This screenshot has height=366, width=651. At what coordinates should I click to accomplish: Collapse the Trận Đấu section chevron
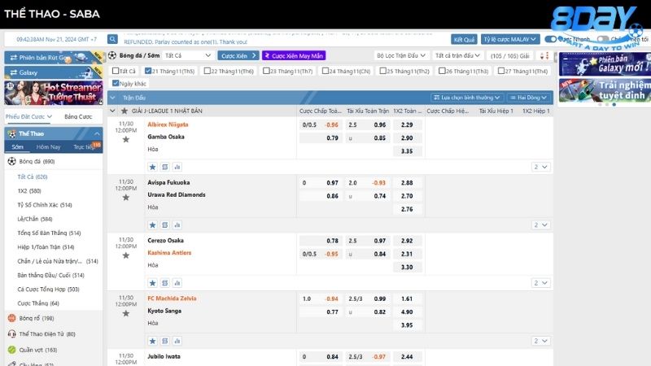[112, 98]
